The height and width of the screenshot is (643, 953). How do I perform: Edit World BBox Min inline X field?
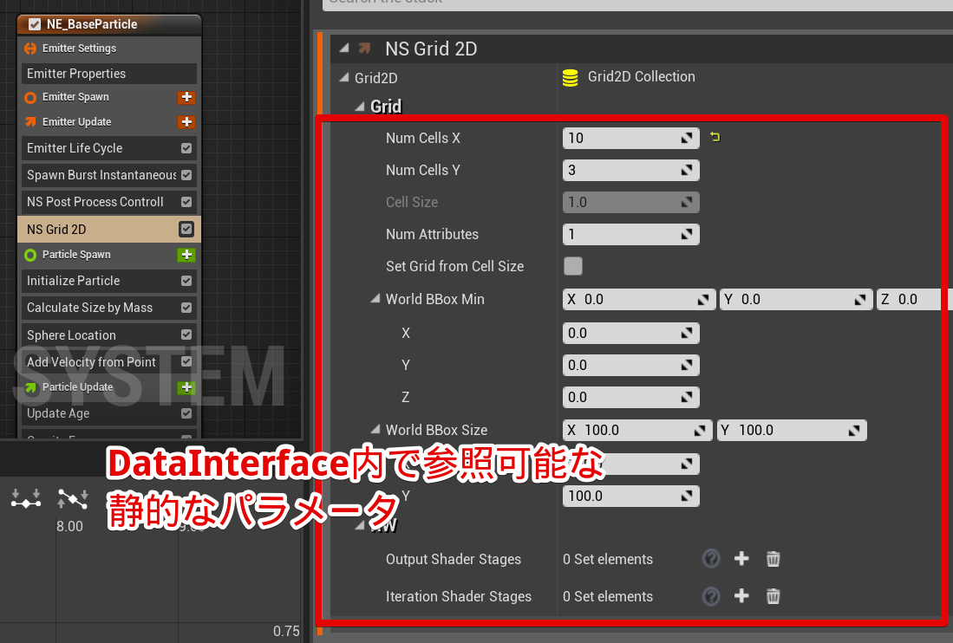tap(638, 299)
